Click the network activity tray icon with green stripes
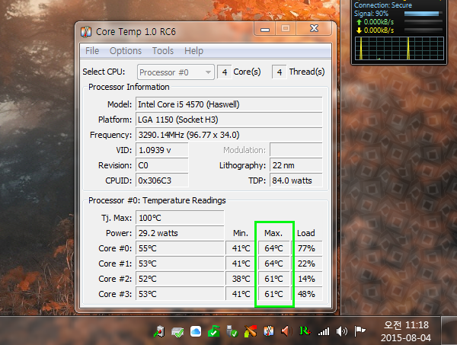The width and height of the screenshot is (457, 345). 159,331
